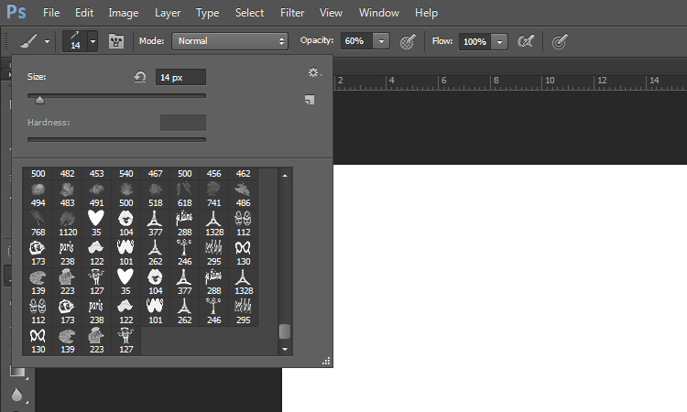Viewport: 687px width, 412px height.
Task: Open the Layer menu
Action: coord(168,13)
